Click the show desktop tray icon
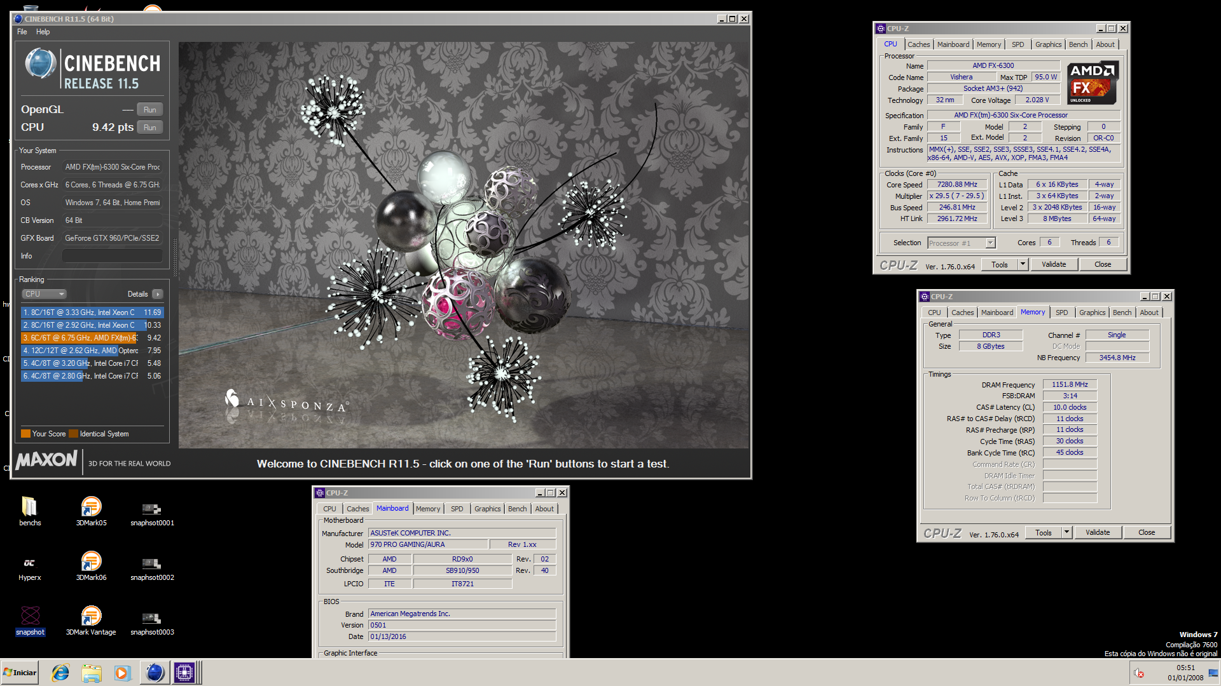 [1213, 673]
